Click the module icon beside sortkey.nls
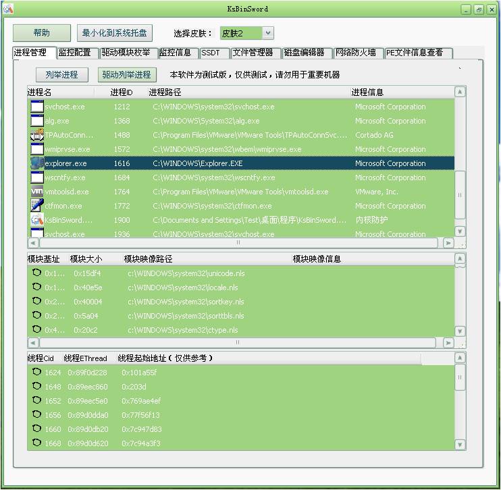Screen dimensions: 501x490 (x=36, y=300)
